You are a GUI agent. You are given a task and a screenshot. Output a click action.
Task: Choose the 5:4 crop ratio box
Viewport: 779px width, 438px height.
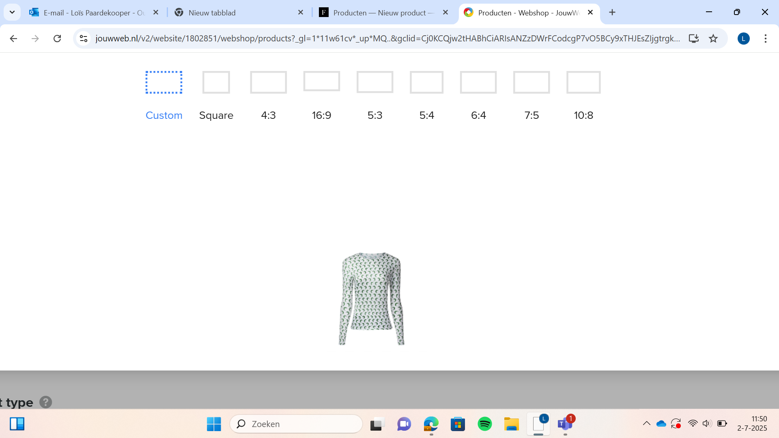click(426, 82)
